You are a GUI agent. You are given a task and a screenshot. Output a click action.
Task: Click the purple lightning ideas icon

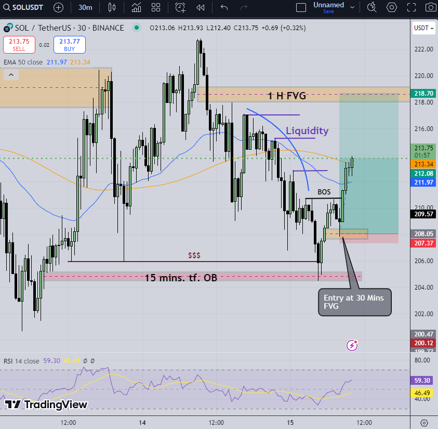[x=352, y=345]
